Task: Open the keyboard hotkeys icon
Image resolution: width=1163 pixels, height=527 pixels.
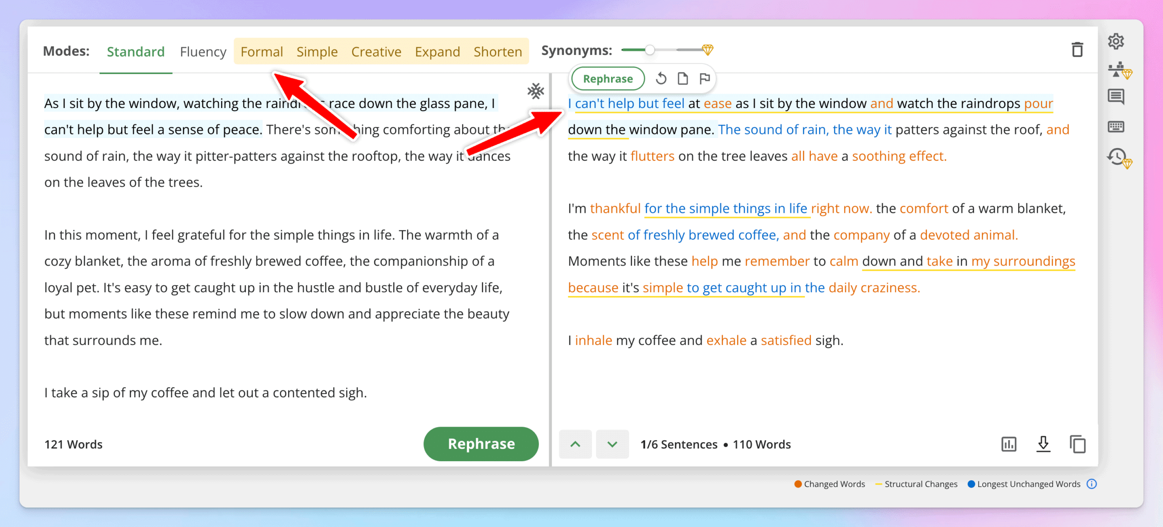Action: coord(1116,127)
